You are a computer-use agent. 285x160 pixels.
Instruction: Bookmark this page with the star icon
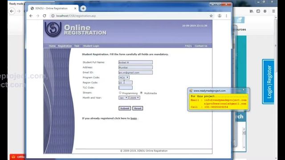(211, 16)
